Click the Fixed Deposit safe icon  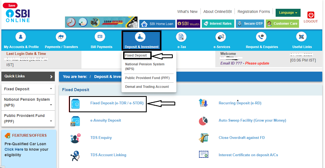[75, 104]
